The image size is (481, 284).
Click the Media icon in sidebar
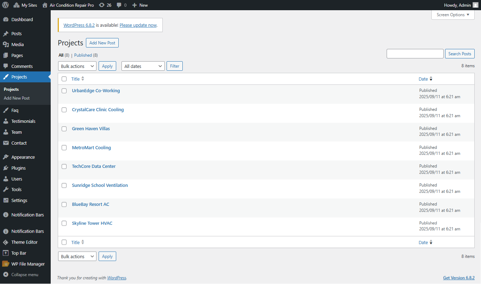(6, 44)
